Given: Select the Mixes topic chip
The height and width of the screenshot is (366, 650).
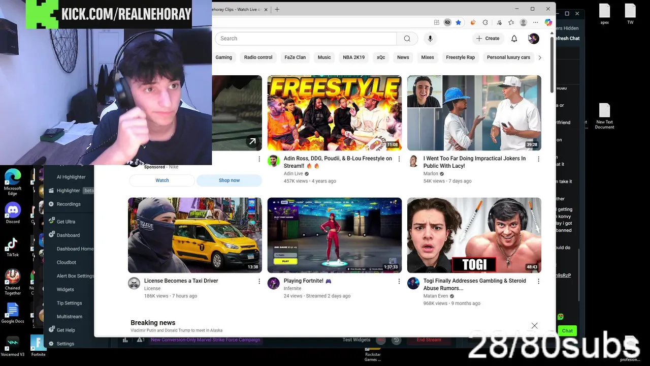Looking at the screenshot, I should tap(428, 57).
